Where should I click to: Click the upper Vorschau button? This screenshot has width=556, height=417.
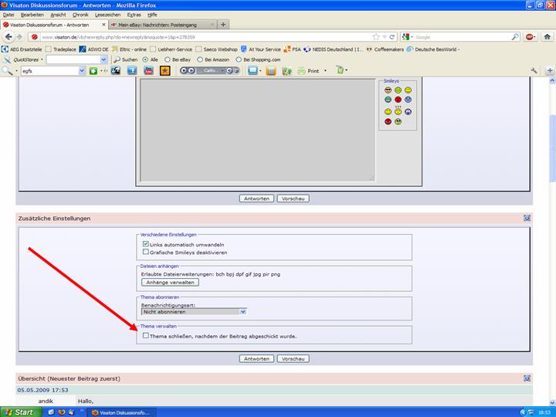[293, 198]
